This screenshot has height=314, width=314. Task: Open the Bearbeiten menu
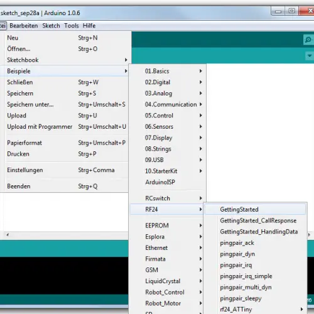[x=24, y=26]
